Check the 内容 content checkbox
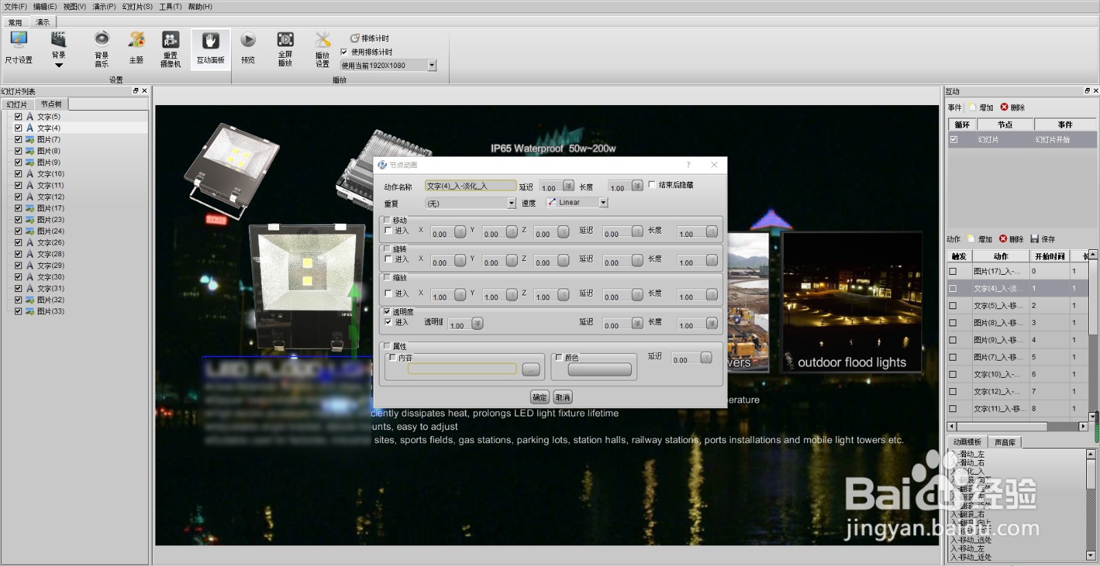The width and height of the screenshot is (1100, 566). click(x=393, y=358)
